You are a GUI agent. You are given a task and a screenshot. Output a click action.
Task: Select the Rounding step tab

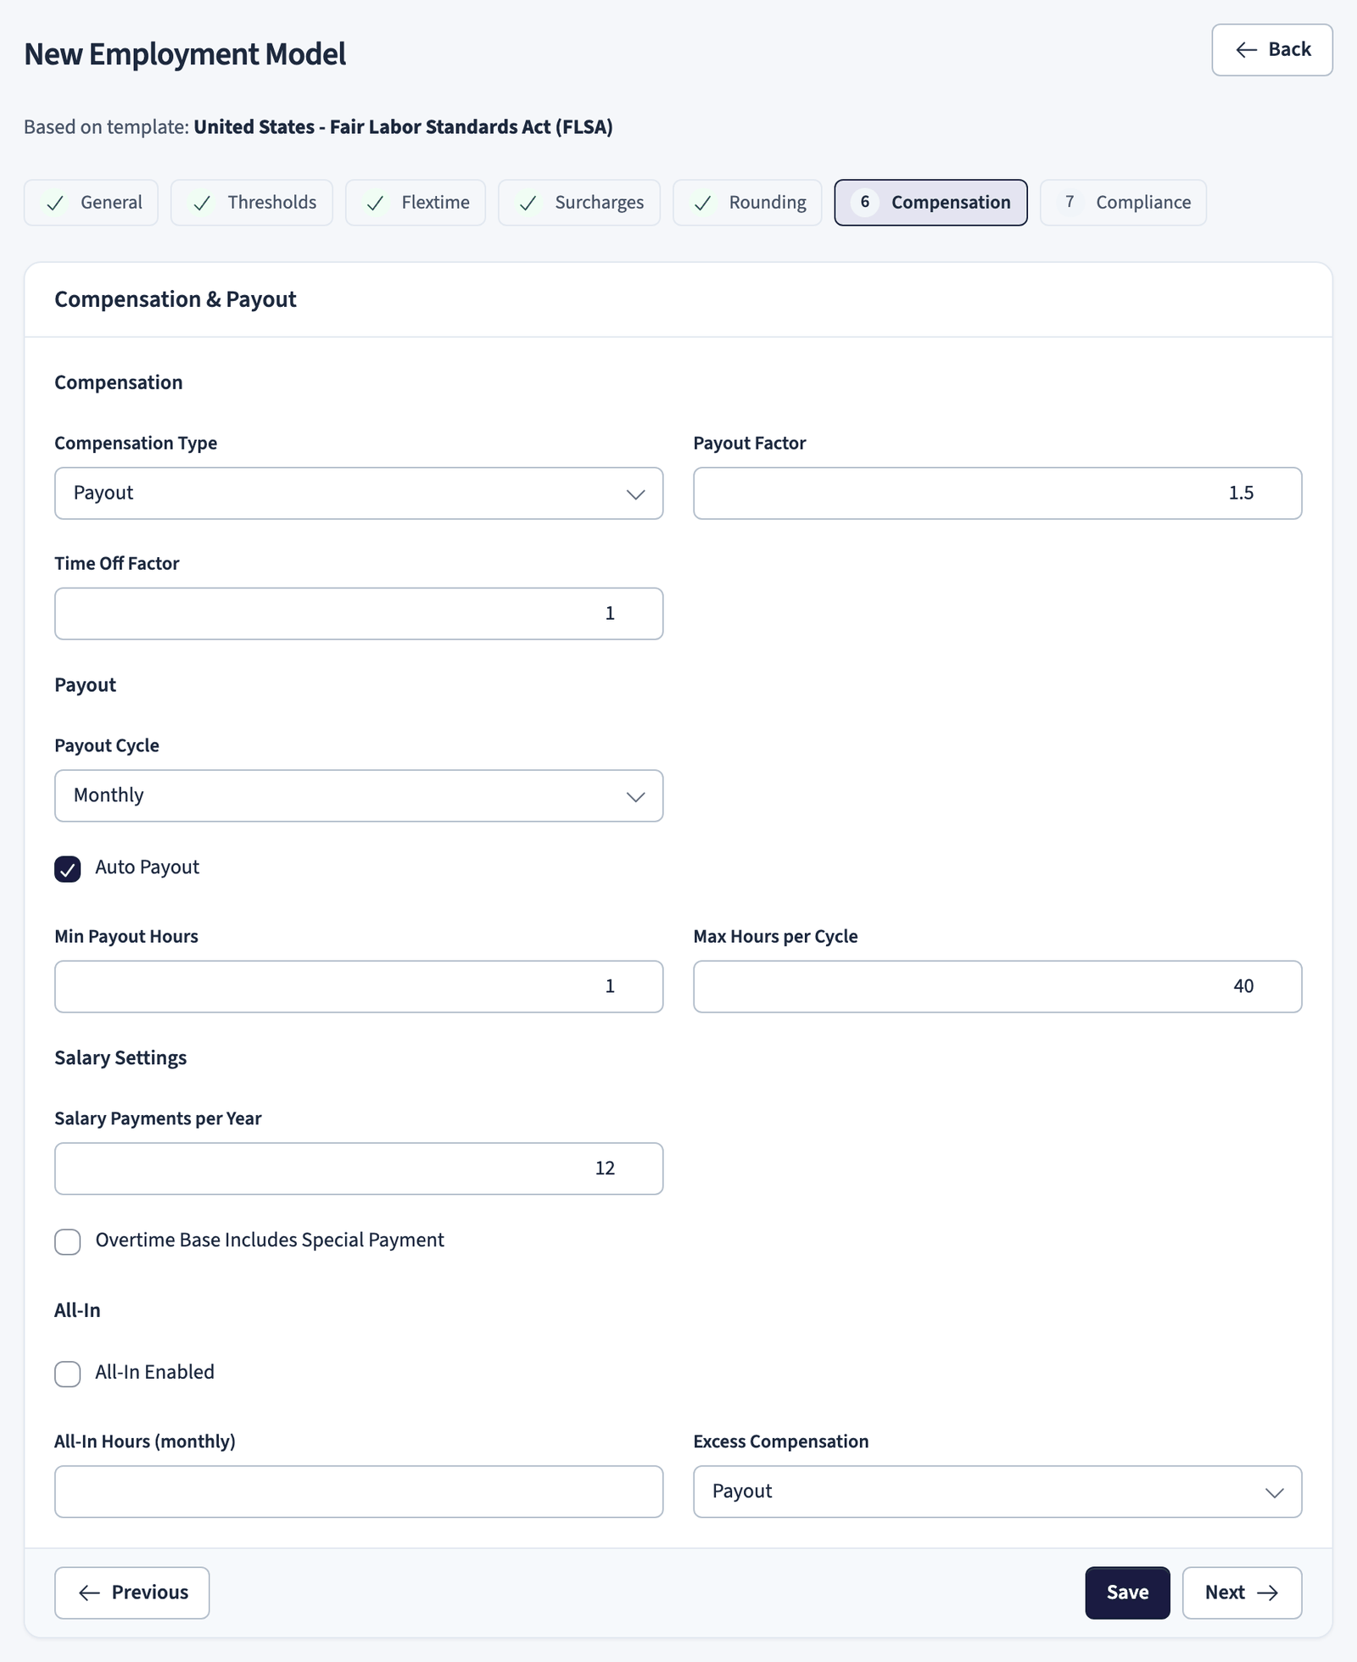pyautogui.click(x=747, y=203)
